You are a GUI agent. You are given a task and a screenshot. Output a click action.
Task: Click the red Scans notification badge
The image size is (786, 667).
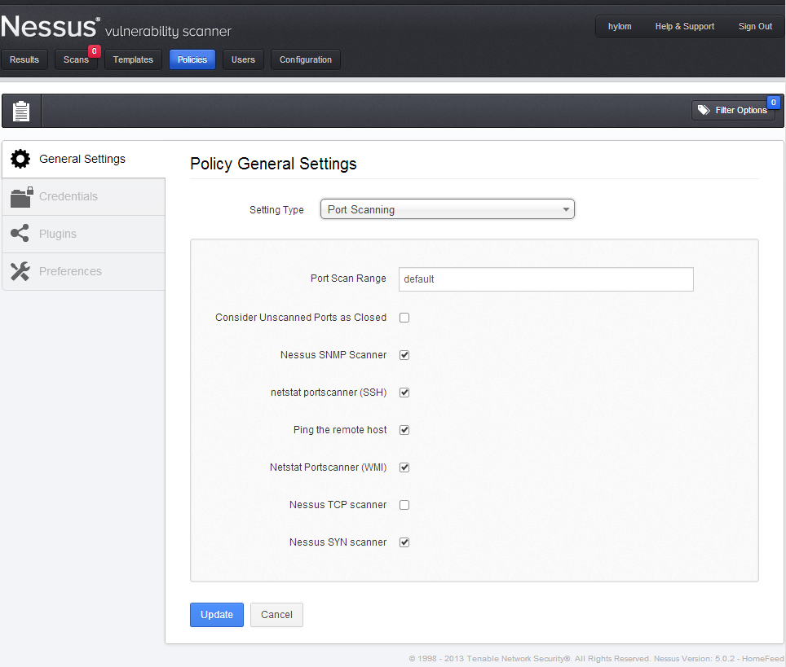coord(94,51)
